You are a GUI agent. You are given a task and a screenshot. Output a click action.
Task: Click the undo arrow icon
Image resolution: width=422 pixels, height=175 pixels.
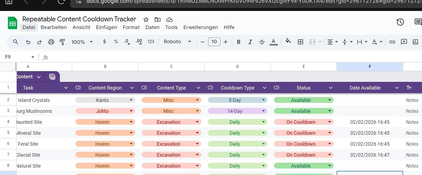pyautogui.click(x=28, y=42)
